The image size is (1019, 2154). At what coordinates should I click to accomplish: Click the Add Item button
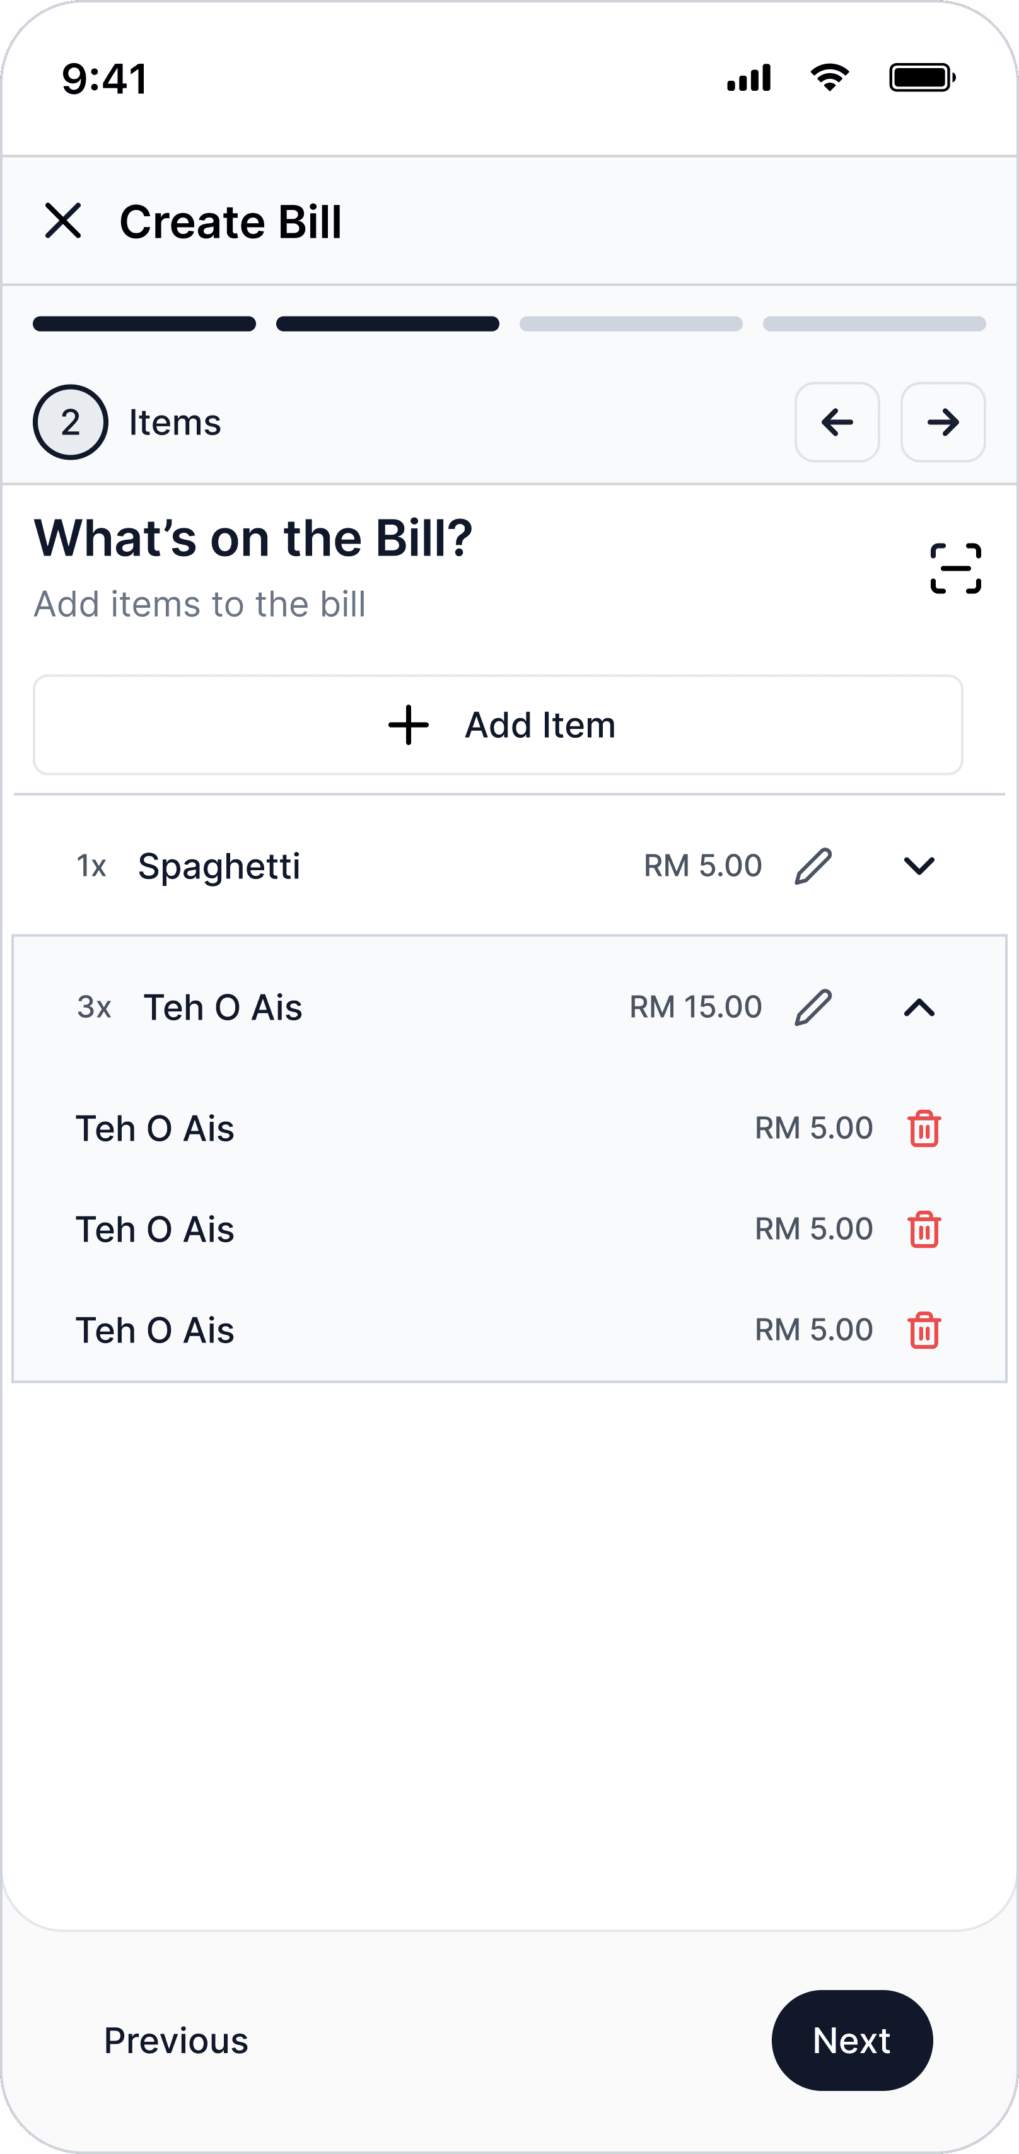pyautogui.click(x=498, y=725)
